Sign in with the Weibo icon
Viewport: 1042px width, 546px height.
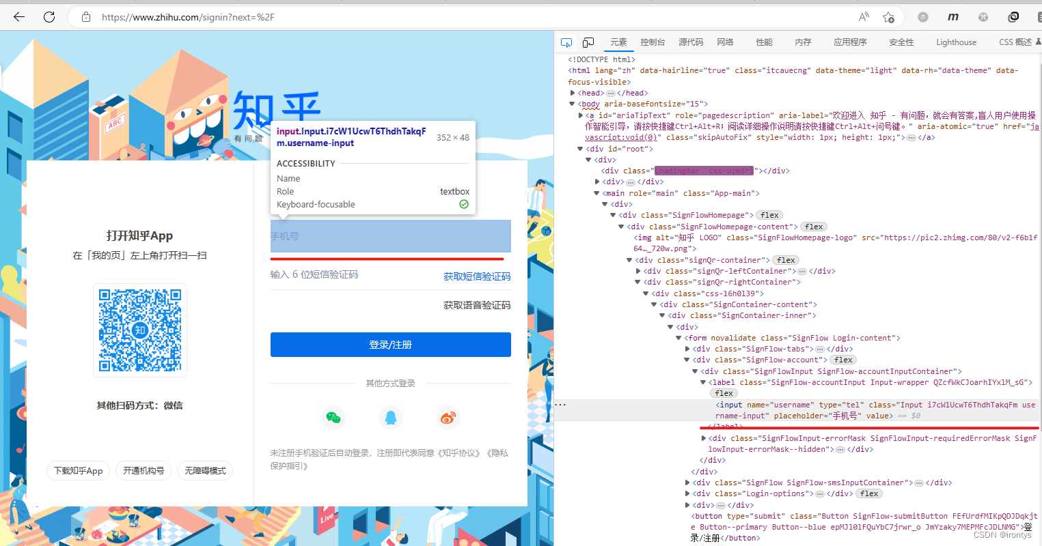[x=448, y=418]
